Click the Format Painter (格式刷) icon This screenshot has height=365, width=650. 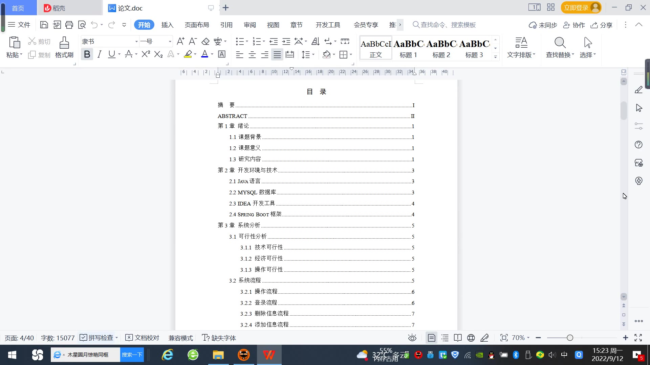pyautogui.click(x=64, y=44)
